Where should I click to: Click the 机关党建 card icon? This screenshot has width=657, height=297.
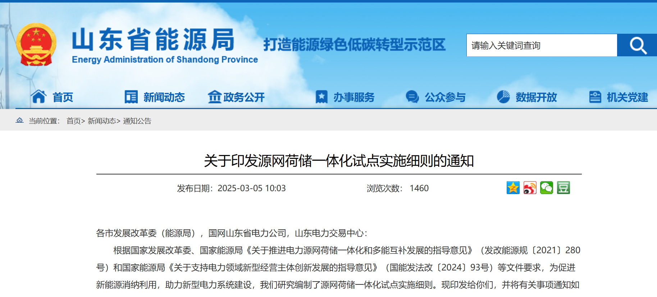[595, 97]
